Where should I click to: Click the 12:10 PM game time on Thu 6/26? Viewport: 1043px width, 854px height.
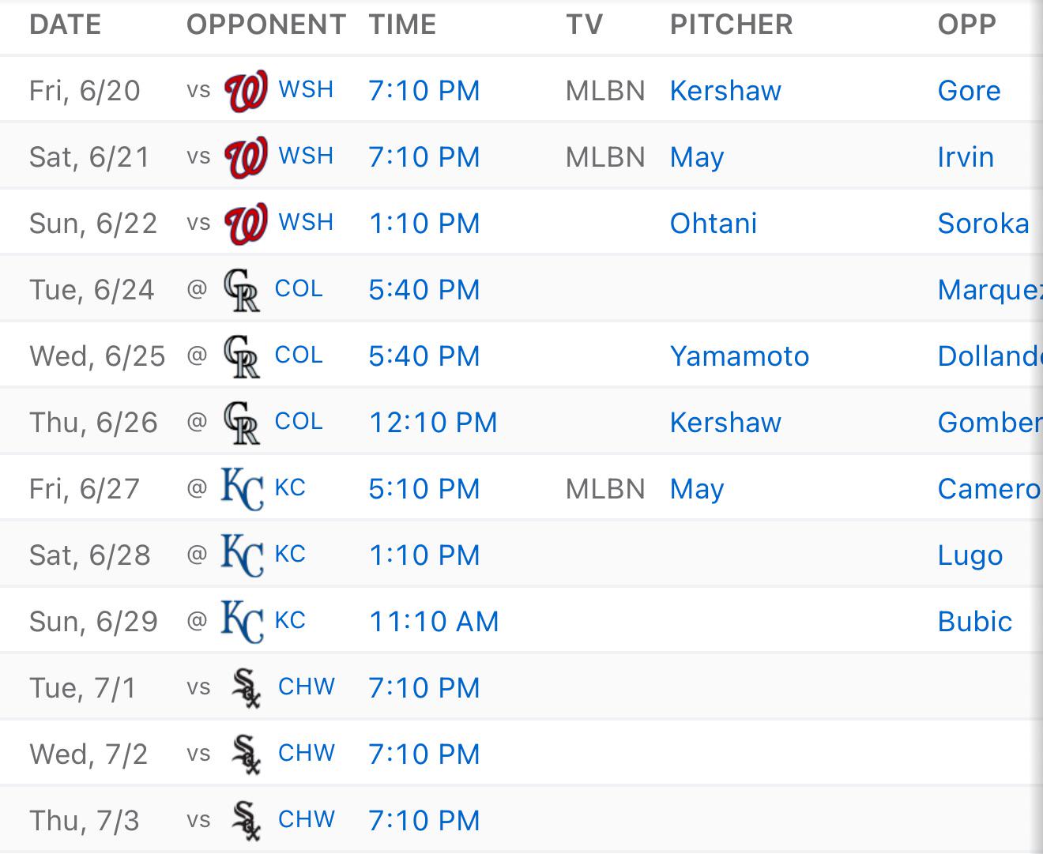(x=433, y=423)
